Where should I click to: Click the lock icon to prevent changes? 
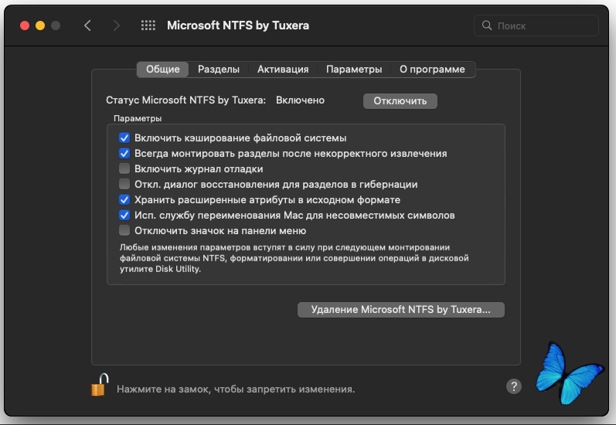(x=97, y=385)
